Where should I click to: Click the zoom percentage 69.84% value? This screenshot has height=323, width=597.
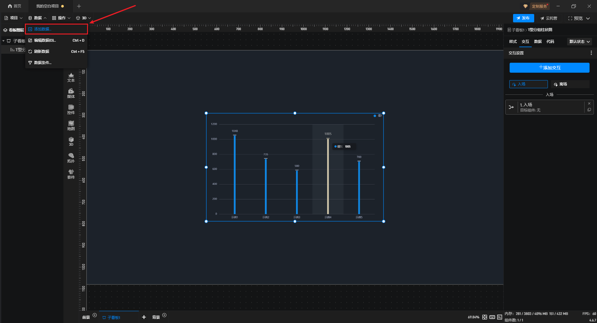(x=473, y=317)
